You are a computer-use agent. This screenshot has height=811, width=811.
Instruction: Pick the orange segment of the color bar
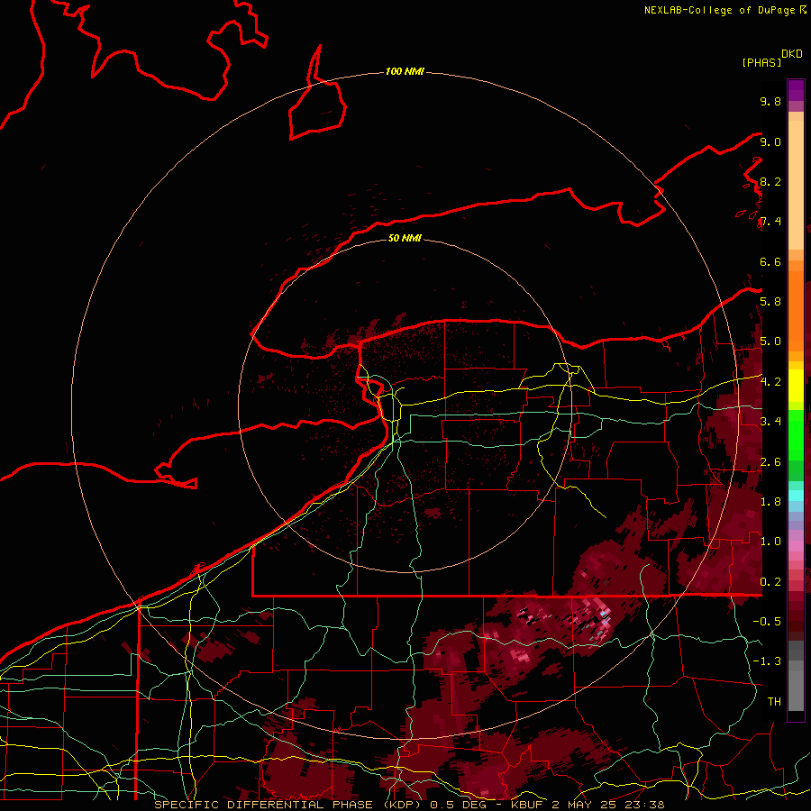click(x=796, y=311)
